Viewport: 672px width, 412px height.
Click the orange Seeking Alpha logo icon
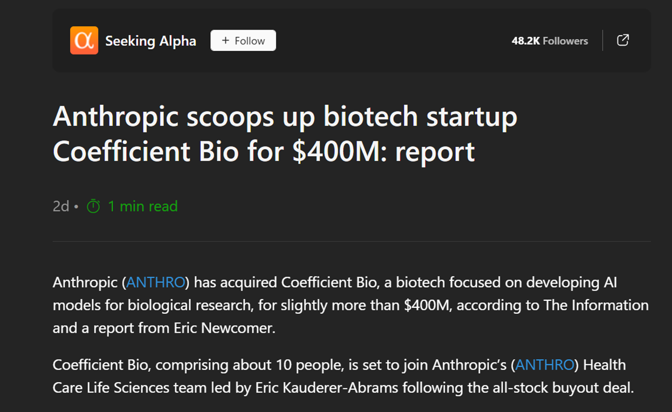point(84,40)
